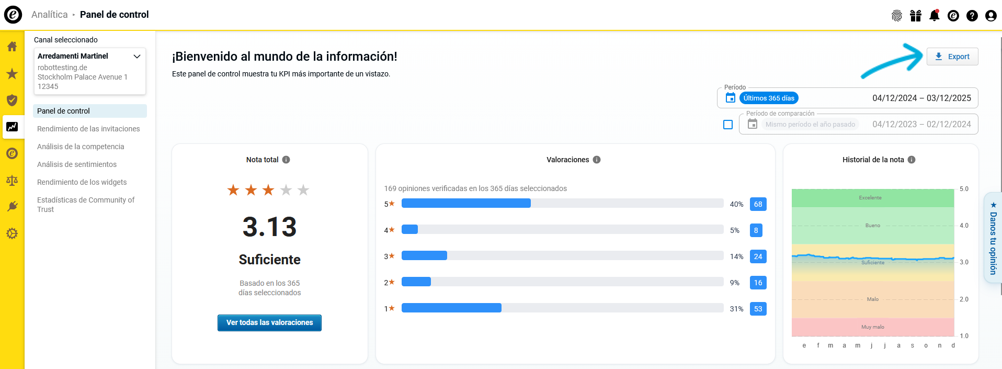Open the Últimos 365 días period selector
This screenshot has width=1002, height=369.
click(768, 98)
